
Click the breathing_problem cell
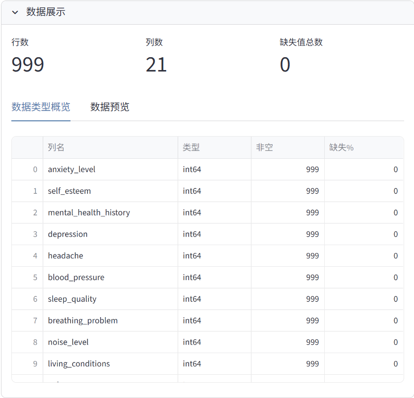pyautogui.click(x=83, y=321)
